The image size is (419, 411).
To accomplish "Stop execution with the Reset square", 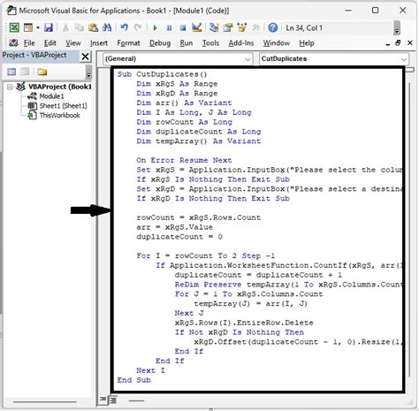I will point(183,28).
